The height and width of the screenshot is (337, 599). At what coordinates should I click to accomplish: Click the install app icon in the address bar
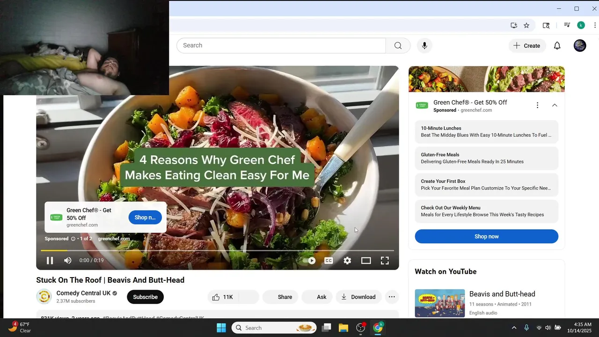[x=514, y=25]
